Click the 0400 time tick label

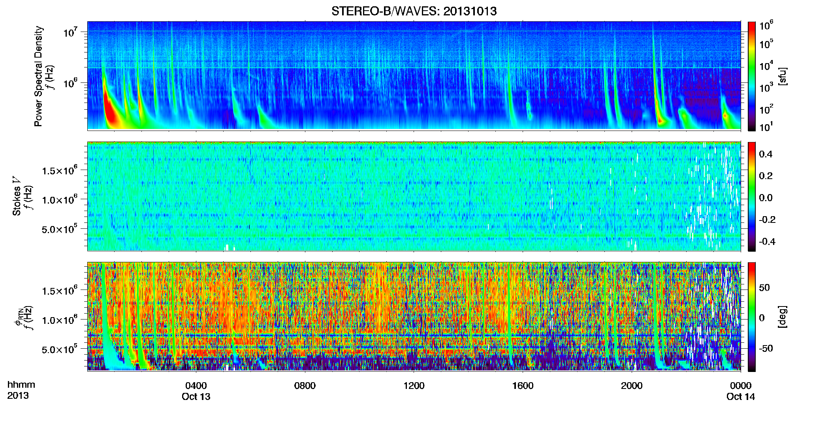point(196,385)
